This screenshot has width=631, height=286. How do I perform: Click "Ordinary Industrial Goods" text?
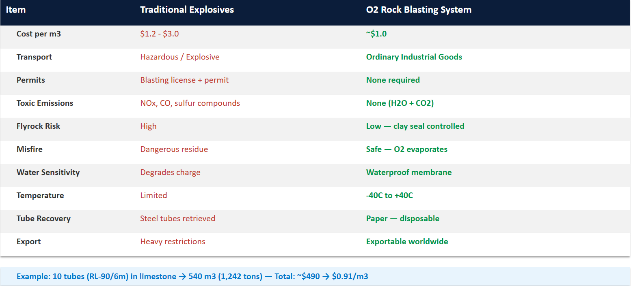[414, 57]
